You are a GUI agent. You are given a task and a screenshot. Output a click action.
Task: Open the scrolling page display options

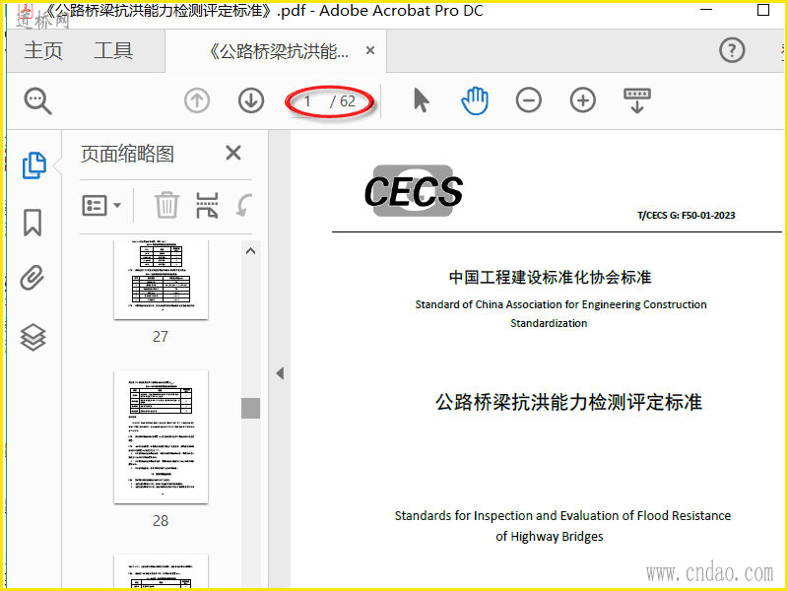click(636, 100)
